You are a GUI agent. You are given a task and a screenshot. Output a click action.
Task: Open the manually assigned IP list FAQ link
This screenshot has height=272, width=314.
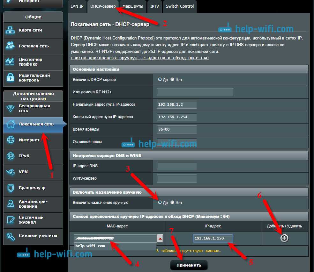139,58
